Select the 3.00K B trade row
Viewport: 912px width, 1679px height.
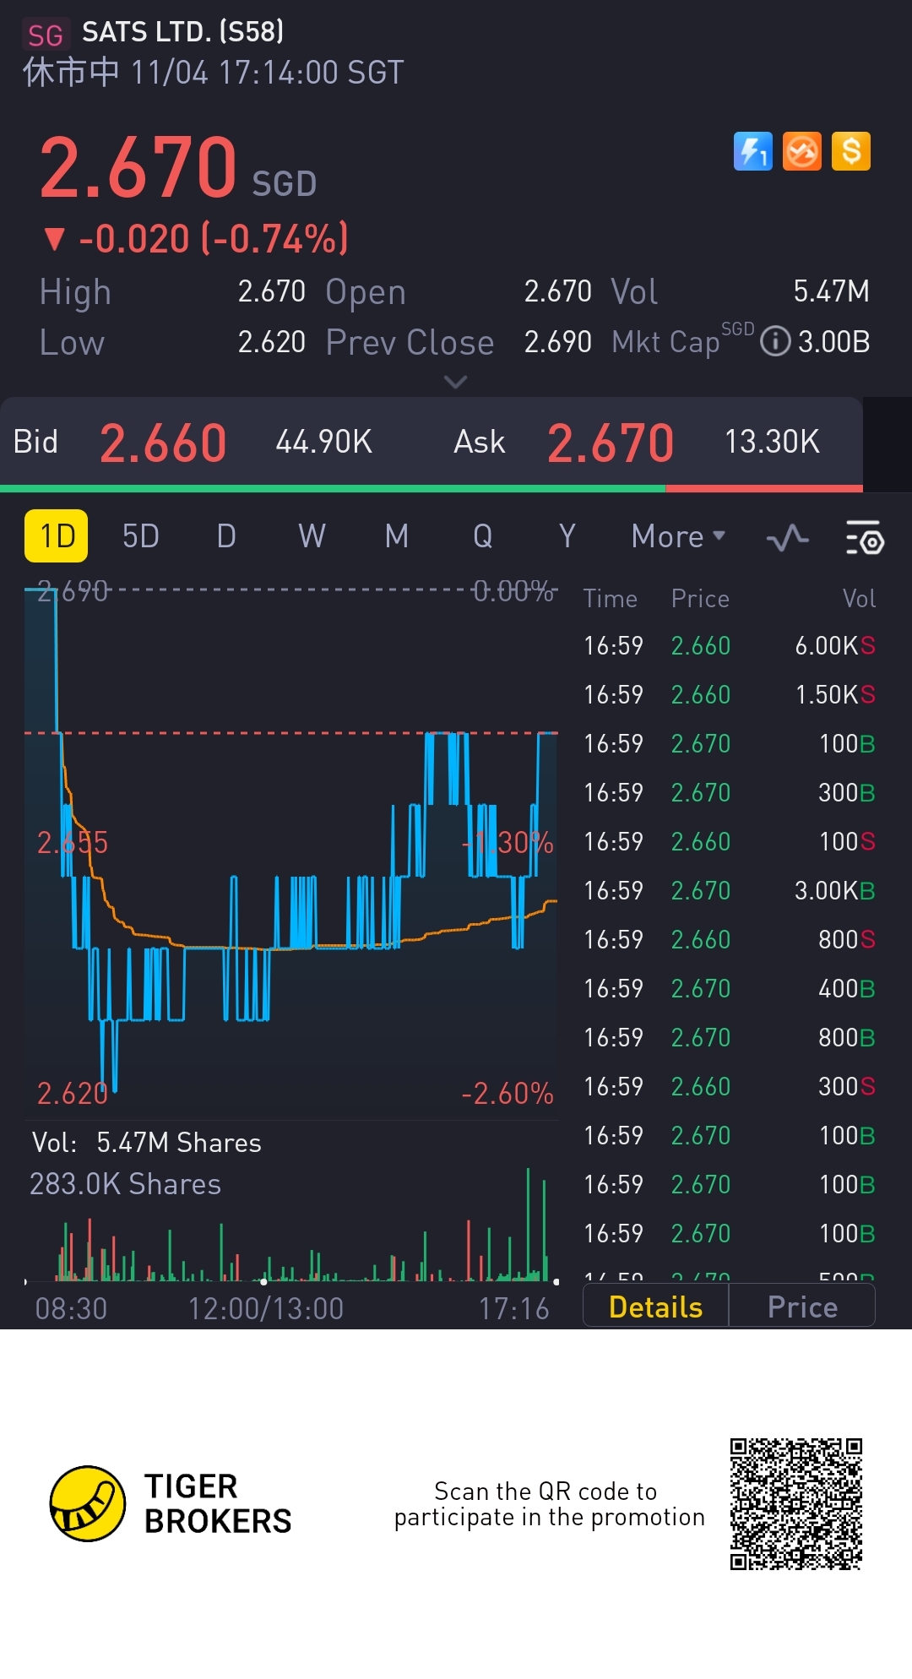coord(730,891)
